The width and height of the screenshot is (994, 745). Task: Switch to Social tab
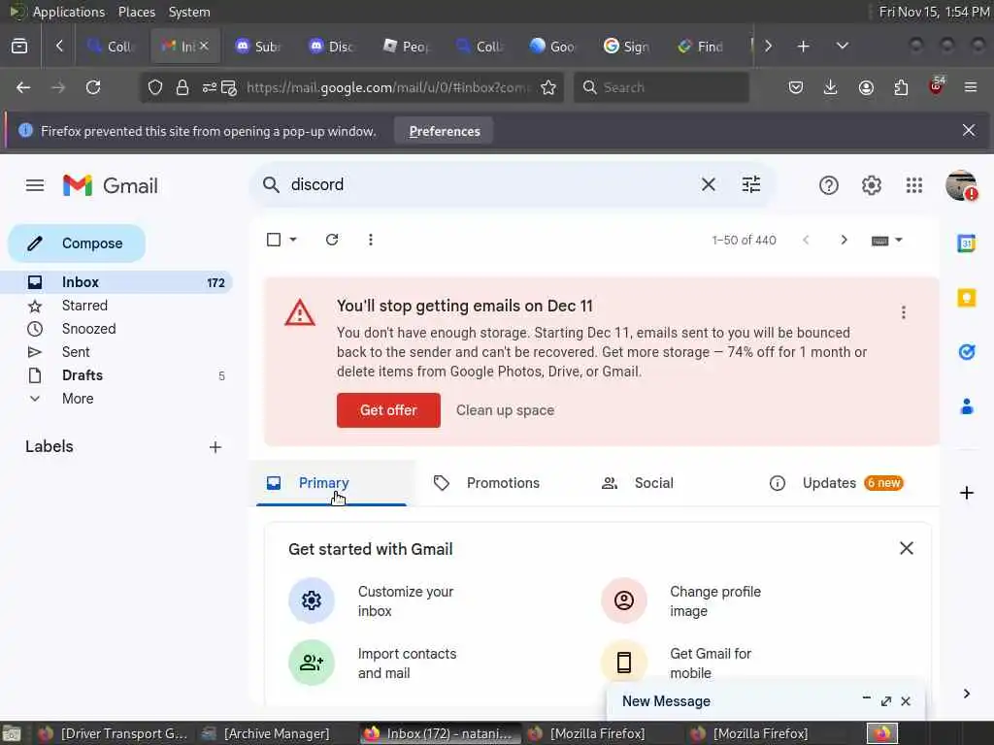click(637, 483)
